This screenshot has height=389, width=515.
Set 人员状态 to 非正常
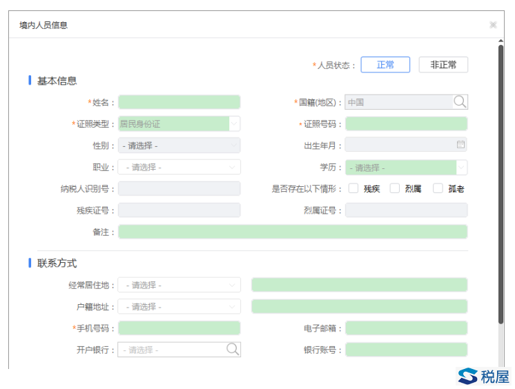[x=443, y=65]
